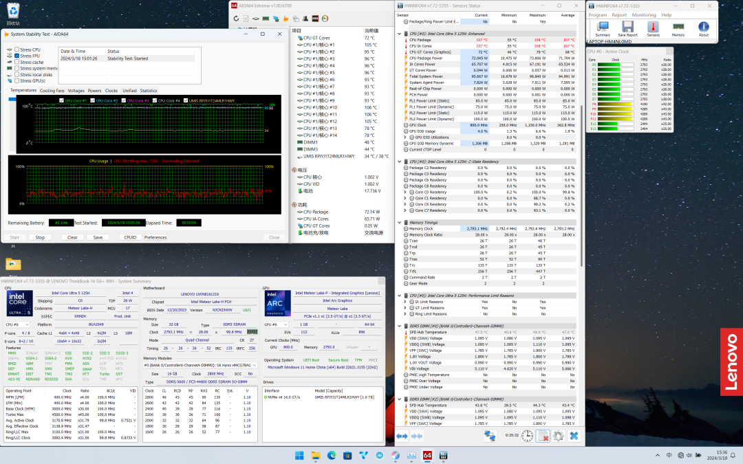743x464 pixels.
Task: Open Microsoft Edge from the taskbar
Action: coord(332,456)
